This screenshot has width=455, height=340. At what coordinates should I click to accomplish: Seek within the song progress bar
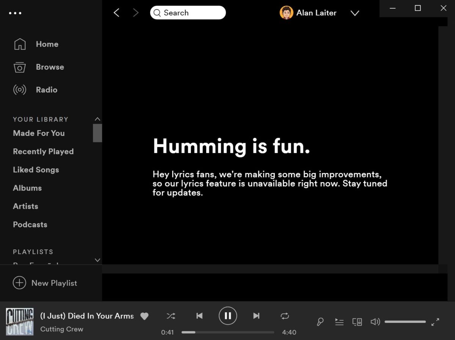(x=228, y=332)
